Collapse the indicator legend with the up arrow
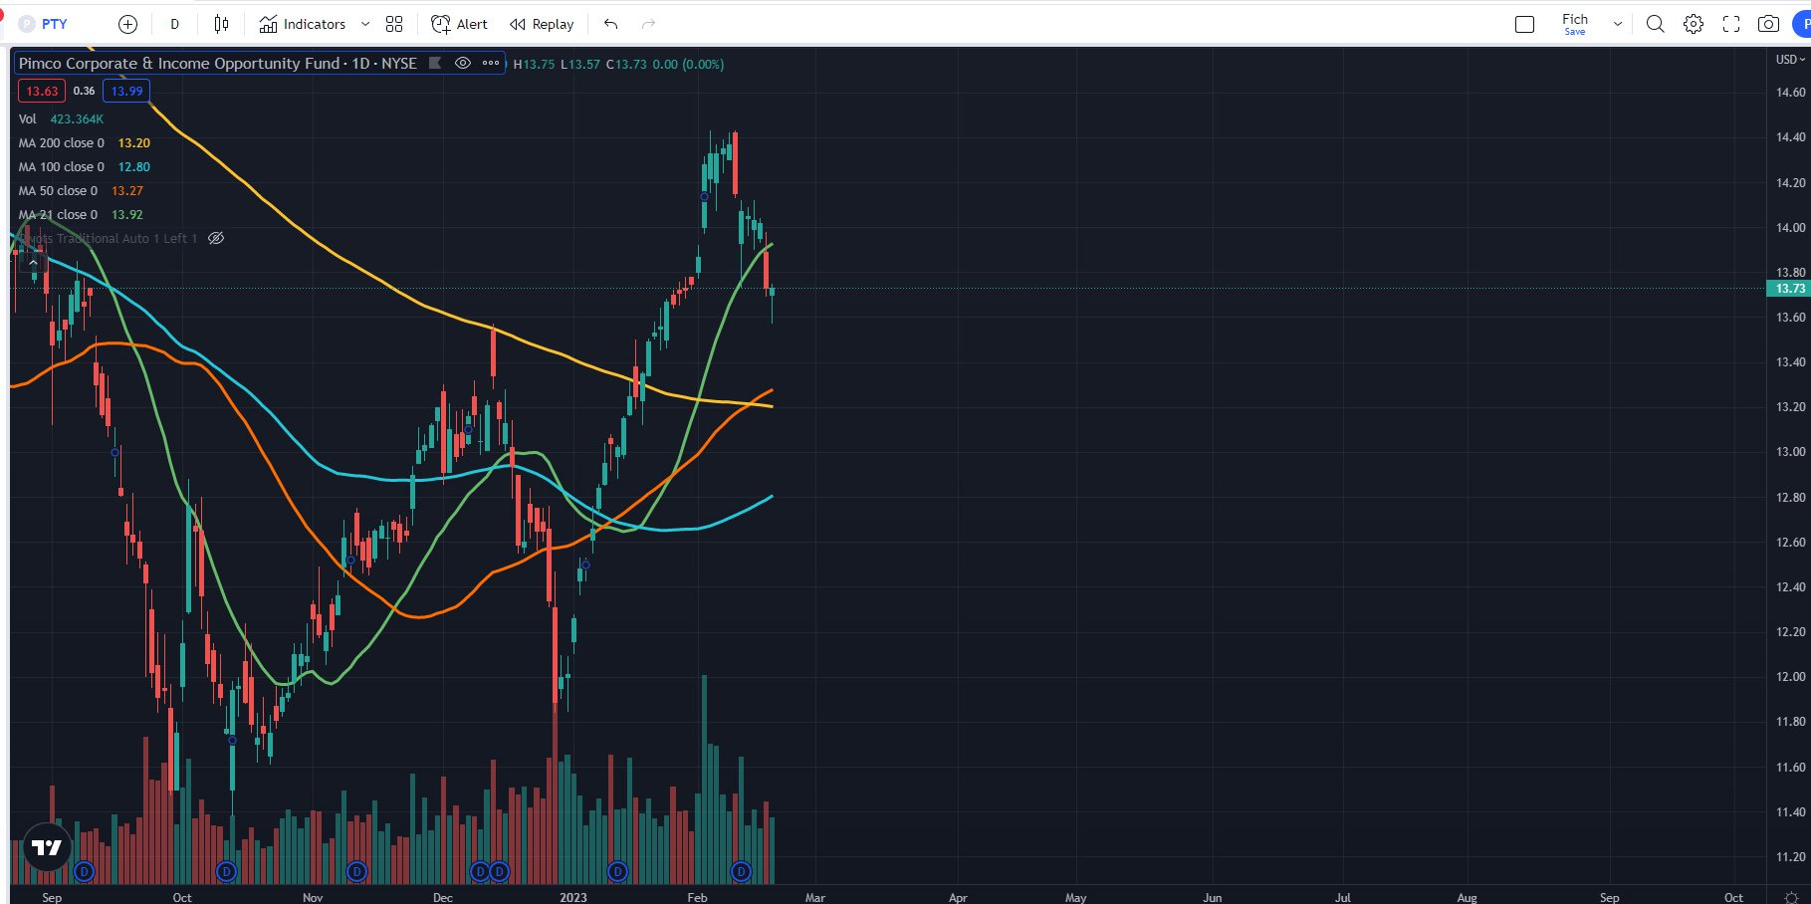The image size is (1811, 904). (x=33, y=262)
